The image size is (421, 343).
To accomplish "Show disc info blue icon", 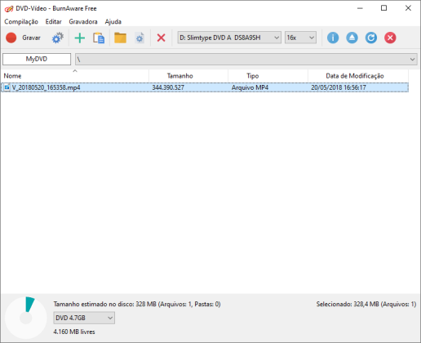I will [333, 38].
